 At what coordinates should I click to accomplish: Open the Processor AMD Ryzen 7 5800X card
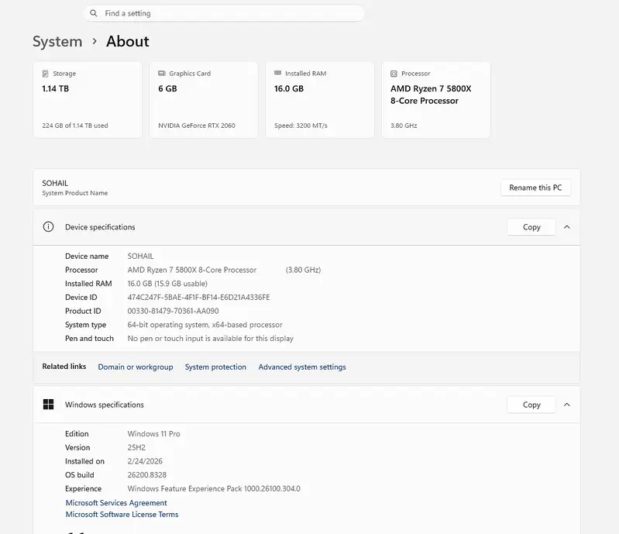click(x=436, y=99)
